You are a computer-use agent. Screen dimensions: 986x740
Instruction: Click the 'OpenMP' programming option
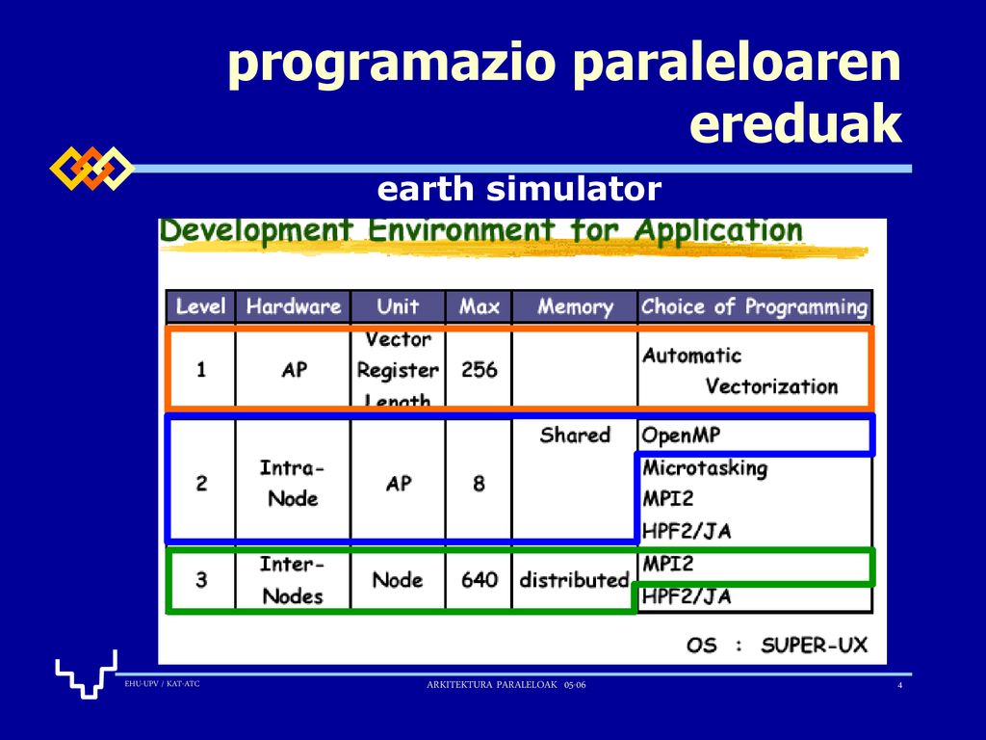(x=681, y=436)
